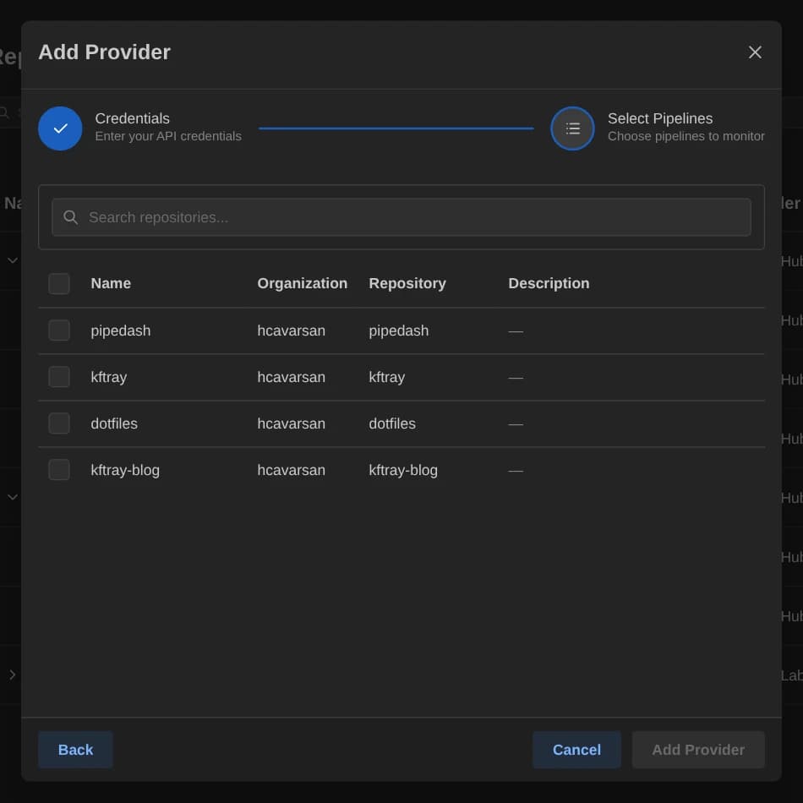Click the Organization column header
This screenshot has height=803, width=803.
(x=302, y=283)
